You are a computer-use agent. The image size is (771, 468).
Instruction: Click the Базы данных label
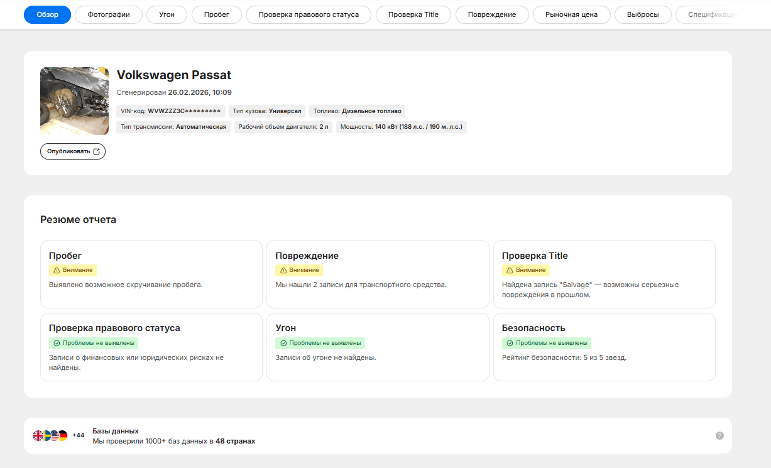[x=116, y=431]
